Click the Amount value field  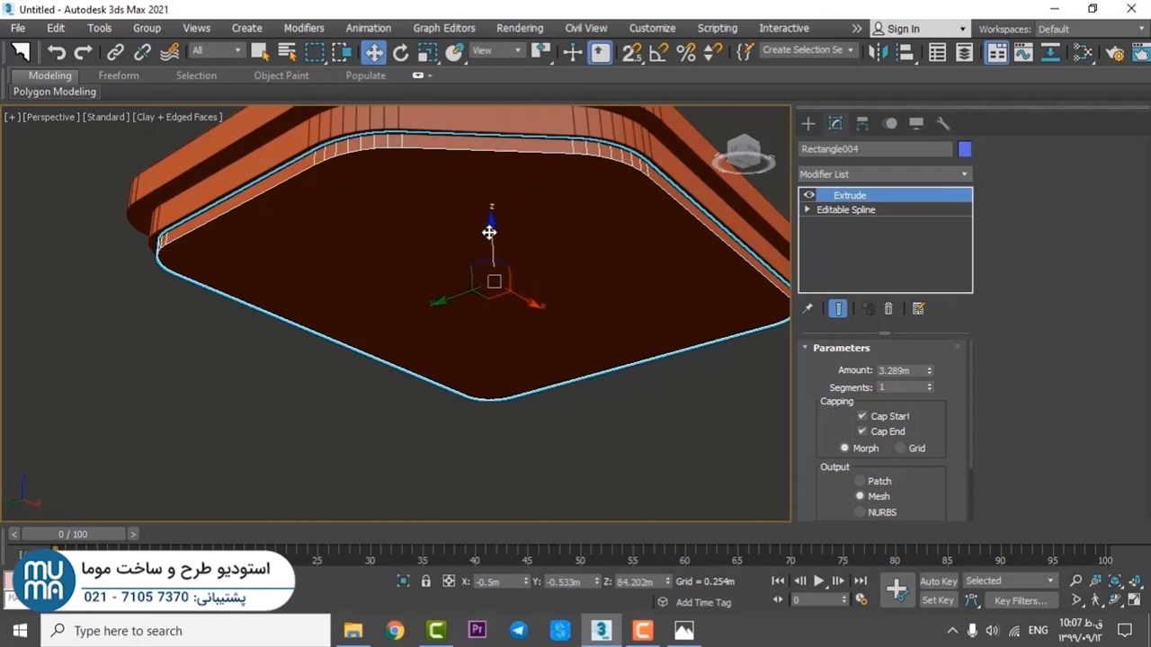[x=900, y=370]
